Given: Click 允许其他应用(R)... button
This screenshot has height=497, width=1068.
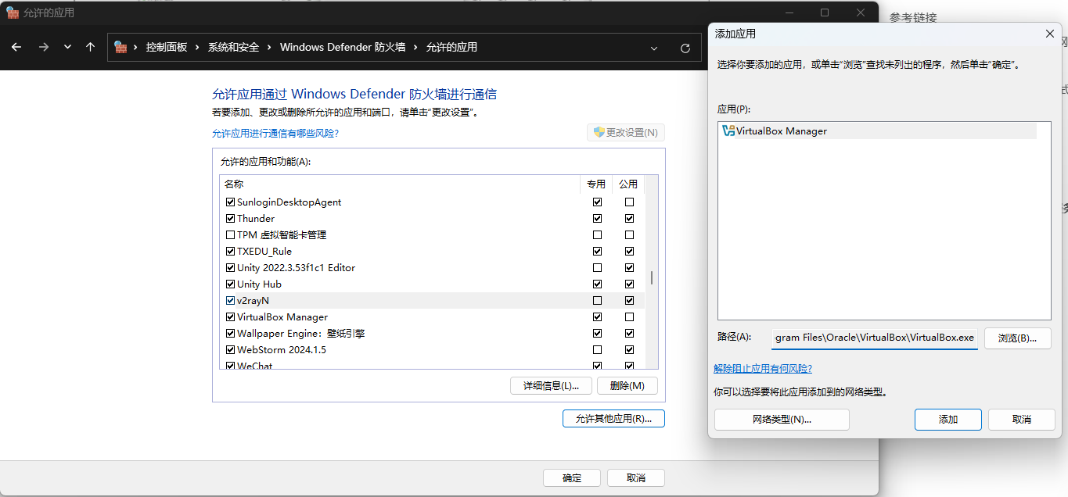Looking at the screenshot, I should pyautogui.click(x=613, y=419).
